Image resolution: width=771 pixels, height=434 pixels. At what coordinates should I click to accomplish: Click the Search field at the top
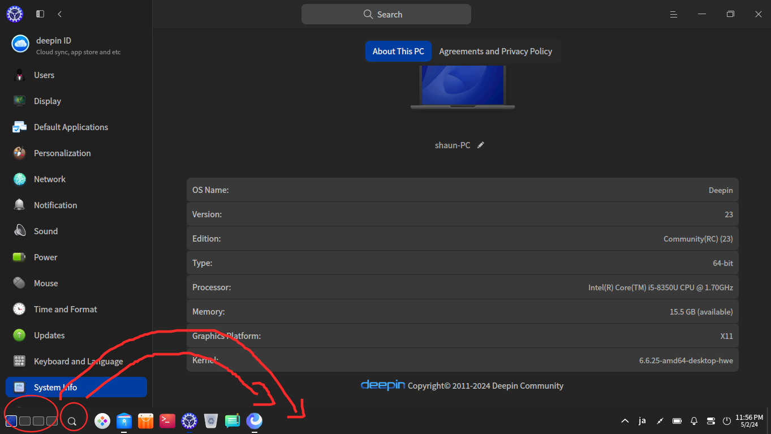386,14
